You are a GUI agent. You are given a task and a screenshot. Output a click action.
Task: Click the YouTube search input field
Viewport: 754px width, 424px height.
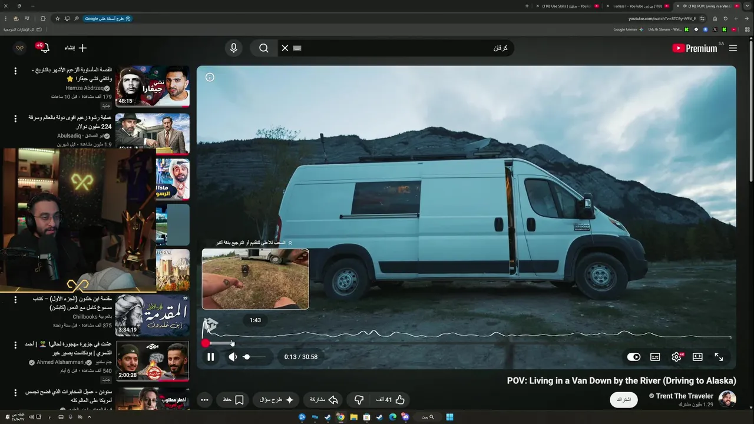[x=406, y=48]
